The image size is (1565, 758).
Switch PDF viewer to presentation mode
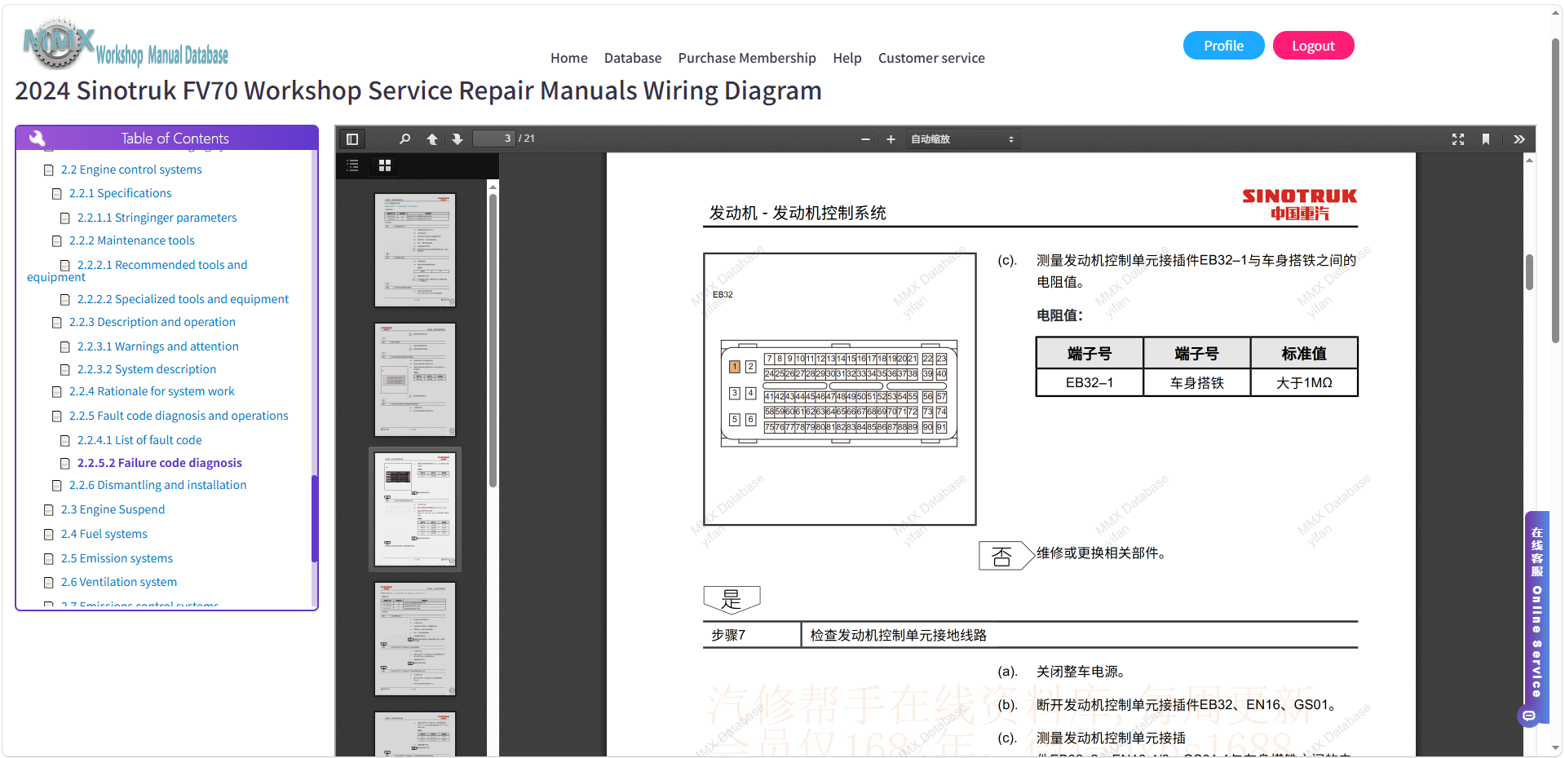coord(1458,139)
